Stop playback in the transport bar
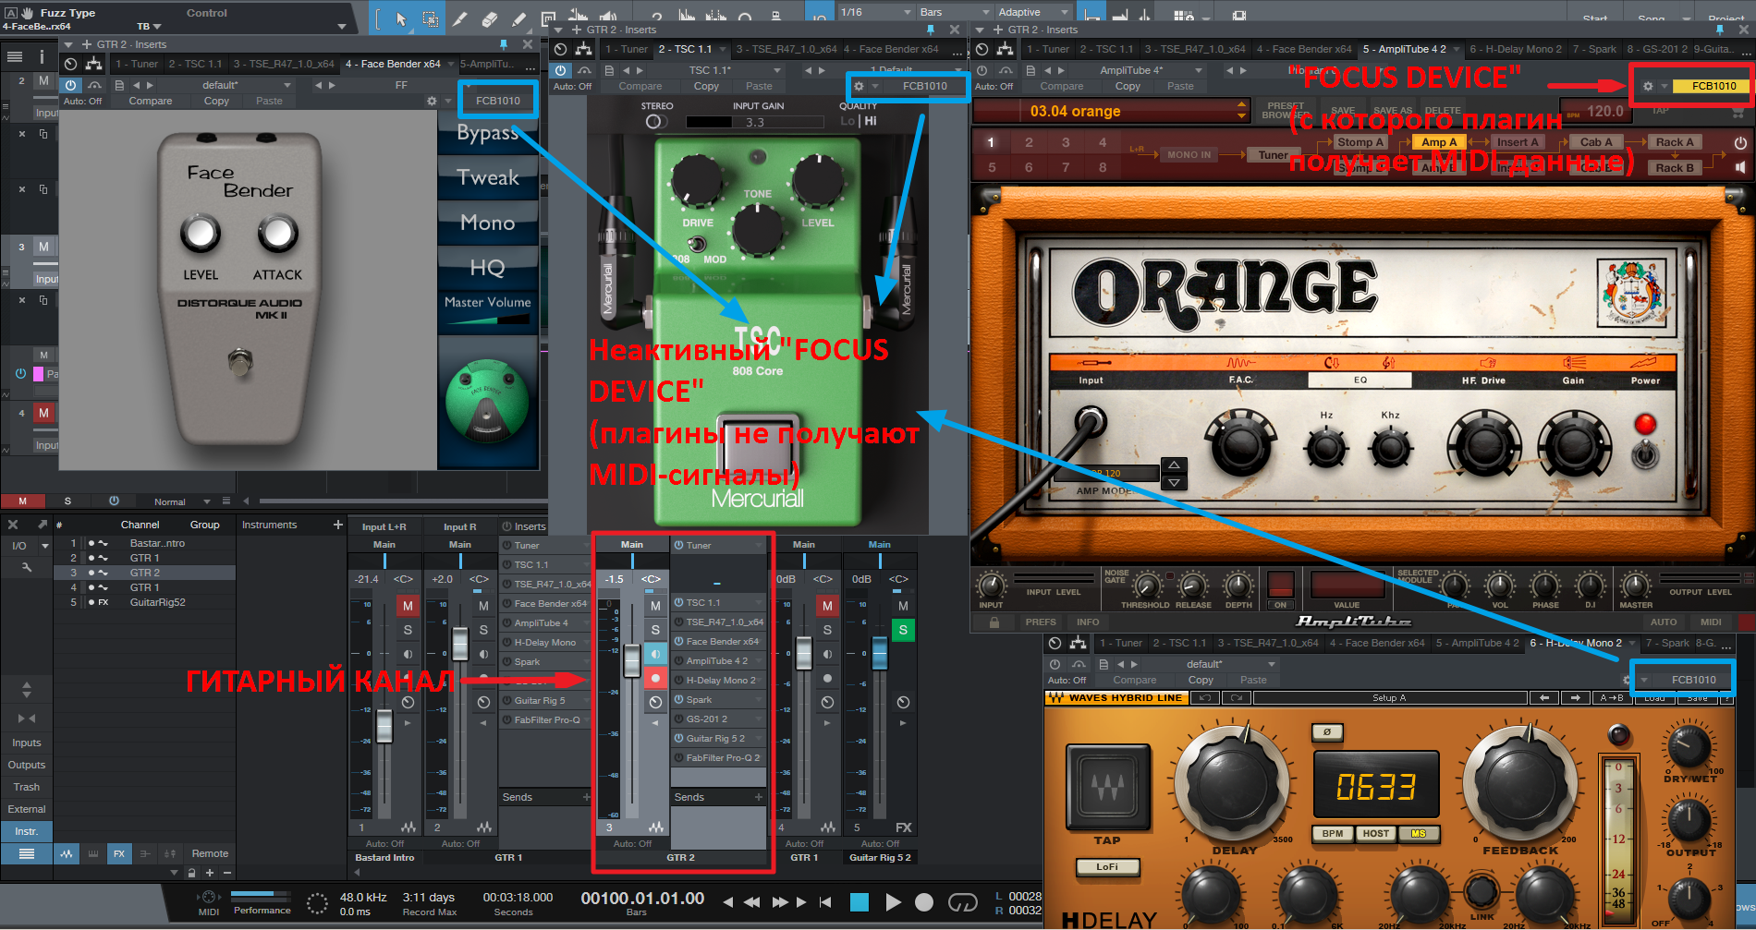 (x=860, y=901)
